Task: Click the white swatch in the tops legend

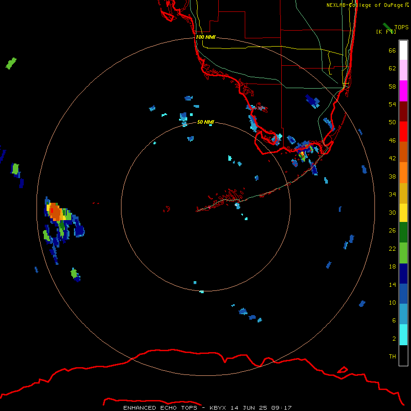Action: coord(403,50)
